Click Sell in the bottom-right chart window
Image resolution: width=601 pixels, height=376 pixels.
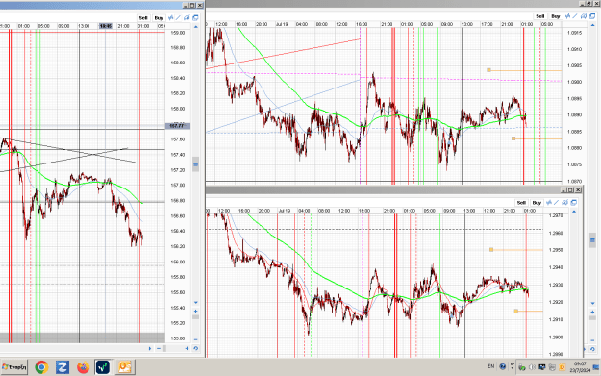pos(521,202)
